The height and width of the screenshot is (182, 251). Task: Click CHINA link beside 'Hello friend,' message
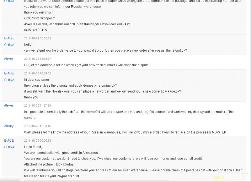(9, 147)
